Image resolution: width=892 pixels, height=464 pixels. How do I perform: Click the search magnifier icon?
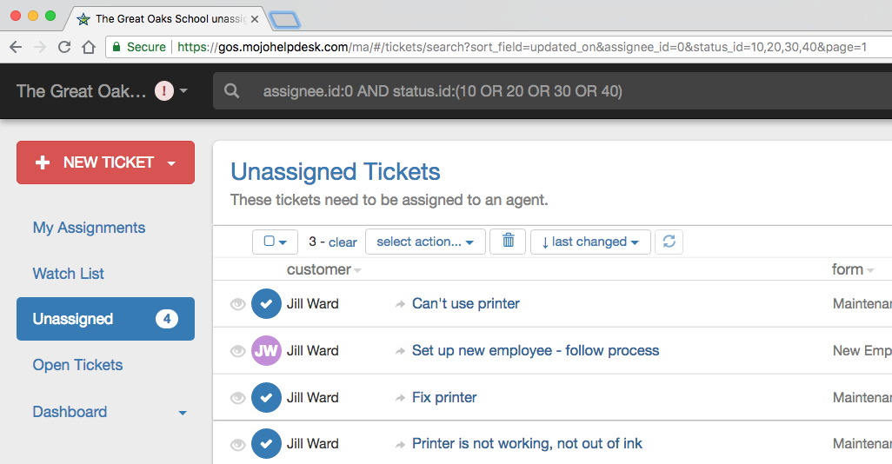pos(231,91)
